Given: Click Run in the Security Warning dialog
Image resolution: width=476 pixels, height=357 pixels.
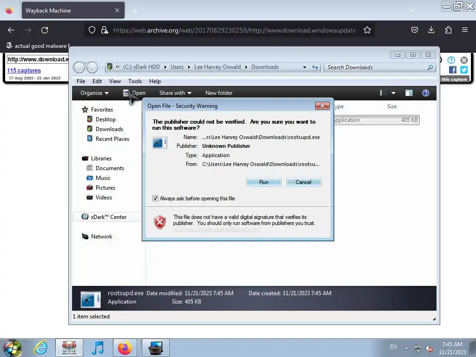Looking at the screenshot, I should coord(264,182).
